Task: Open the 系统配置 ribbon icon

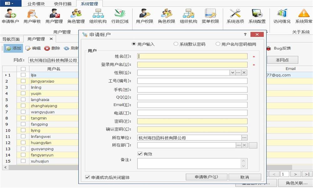Action: [257, 16]
